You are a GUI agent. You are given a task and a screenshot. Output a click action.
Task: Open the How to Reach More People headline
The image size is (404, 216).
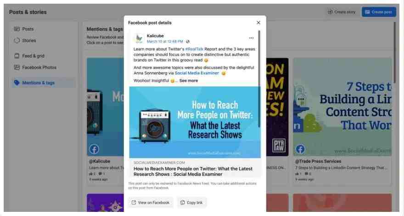pyautogui.click(x=193, y=171)
